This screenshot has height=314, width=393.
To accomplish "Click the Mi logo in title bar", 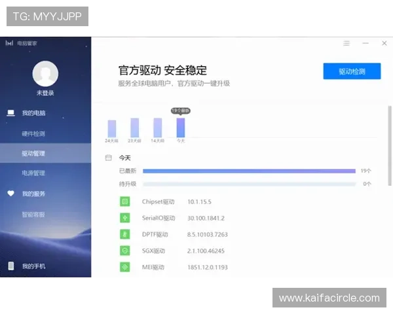I will [x=9, y=43].
